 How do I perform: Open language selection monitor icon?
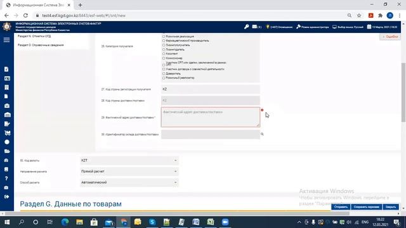(334, 27)
